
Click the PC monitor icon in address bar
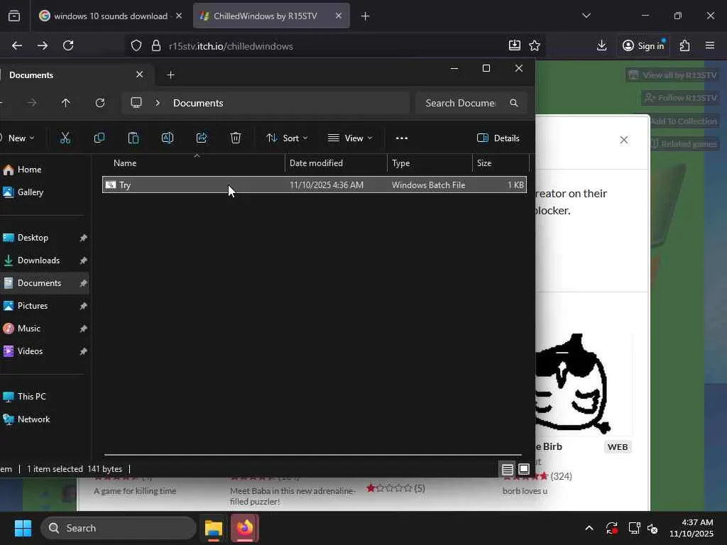[x=136, y=103]
